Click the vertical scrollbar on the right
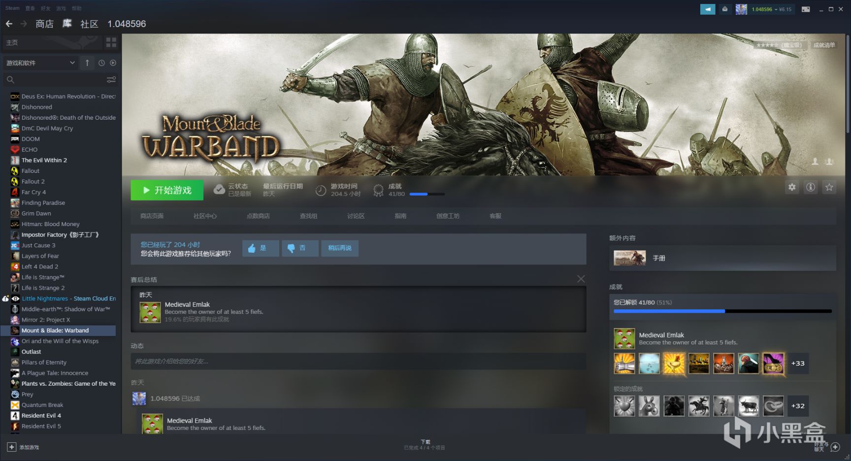The width and height of the screenshot is (851, 461). tap(848, 84)
